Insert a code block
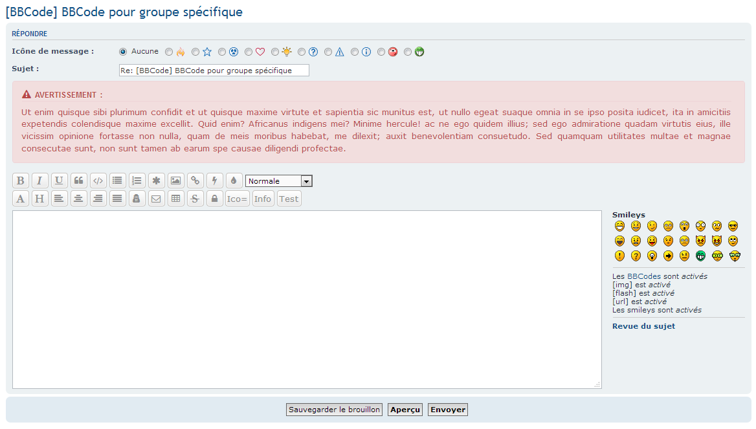This screenshot has height=429, width=756. pos(98,181)
